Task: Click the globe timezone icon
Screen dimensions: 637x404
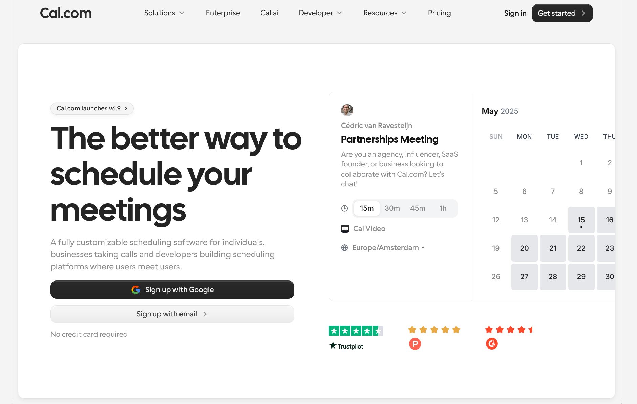Action: (344, 248)
